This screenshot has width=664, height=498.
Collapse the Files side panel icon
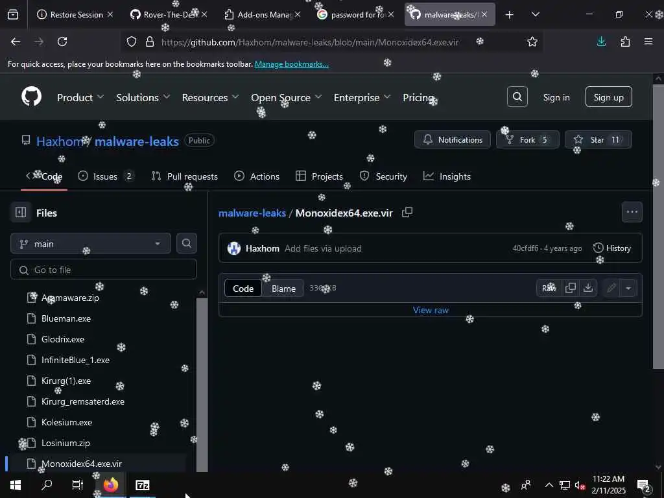[21, 212]
